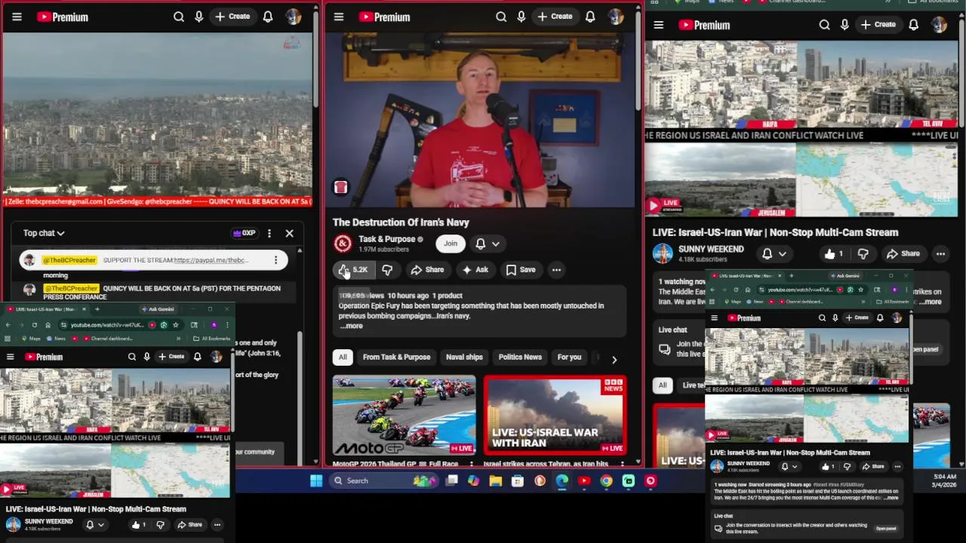Open notifications bell in Task & Purpose window header
966x543 pixels.
point(590,17)
